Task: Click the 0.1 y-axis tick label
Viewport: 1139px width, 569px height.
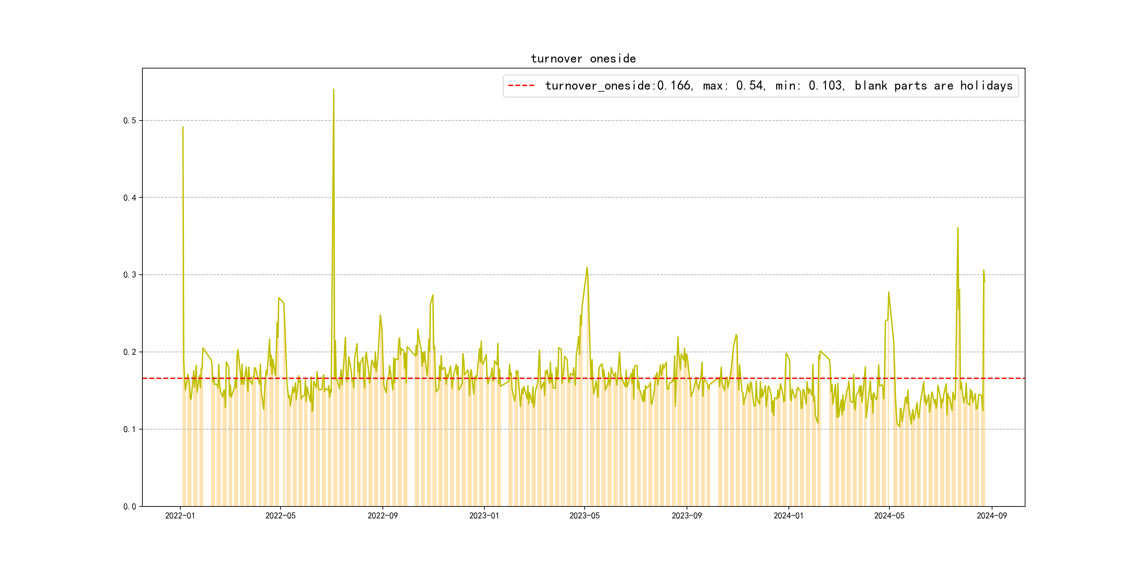Action: coord(130,430)
